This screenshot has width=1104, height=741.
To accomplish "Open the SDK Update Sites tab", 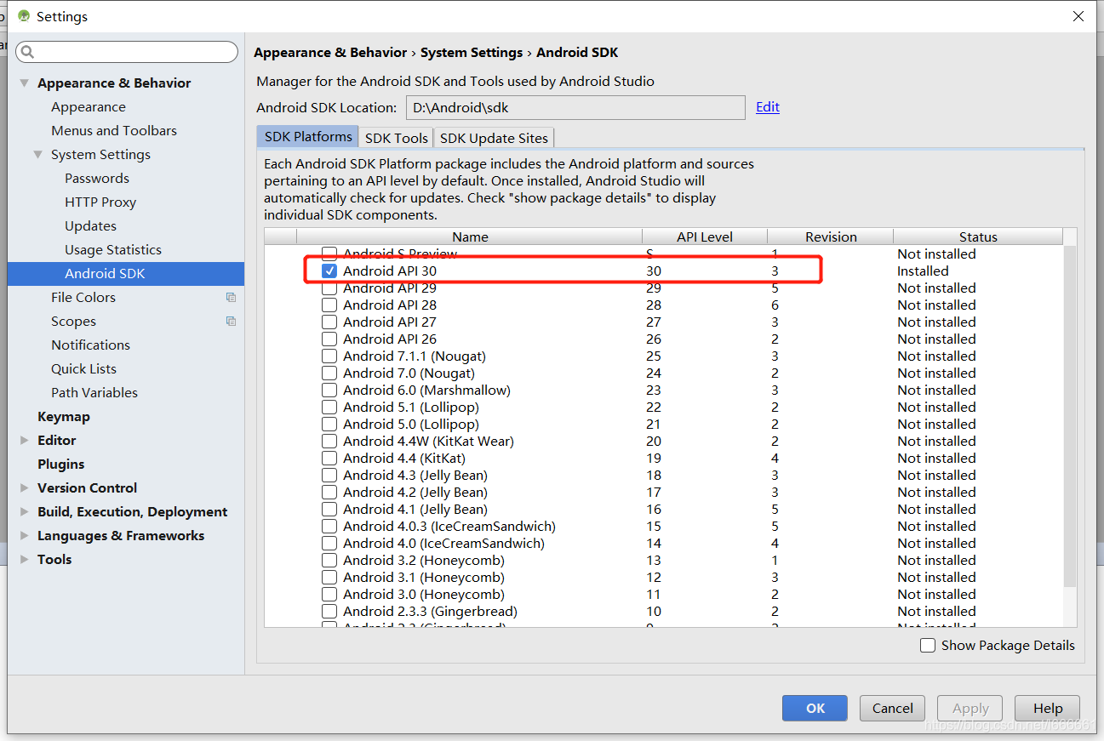I will point(493,137).
